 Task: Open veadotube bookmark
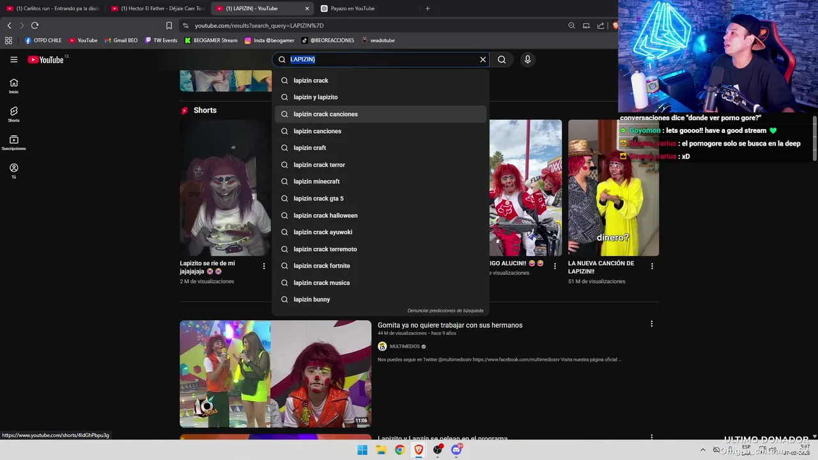(378, 40)
